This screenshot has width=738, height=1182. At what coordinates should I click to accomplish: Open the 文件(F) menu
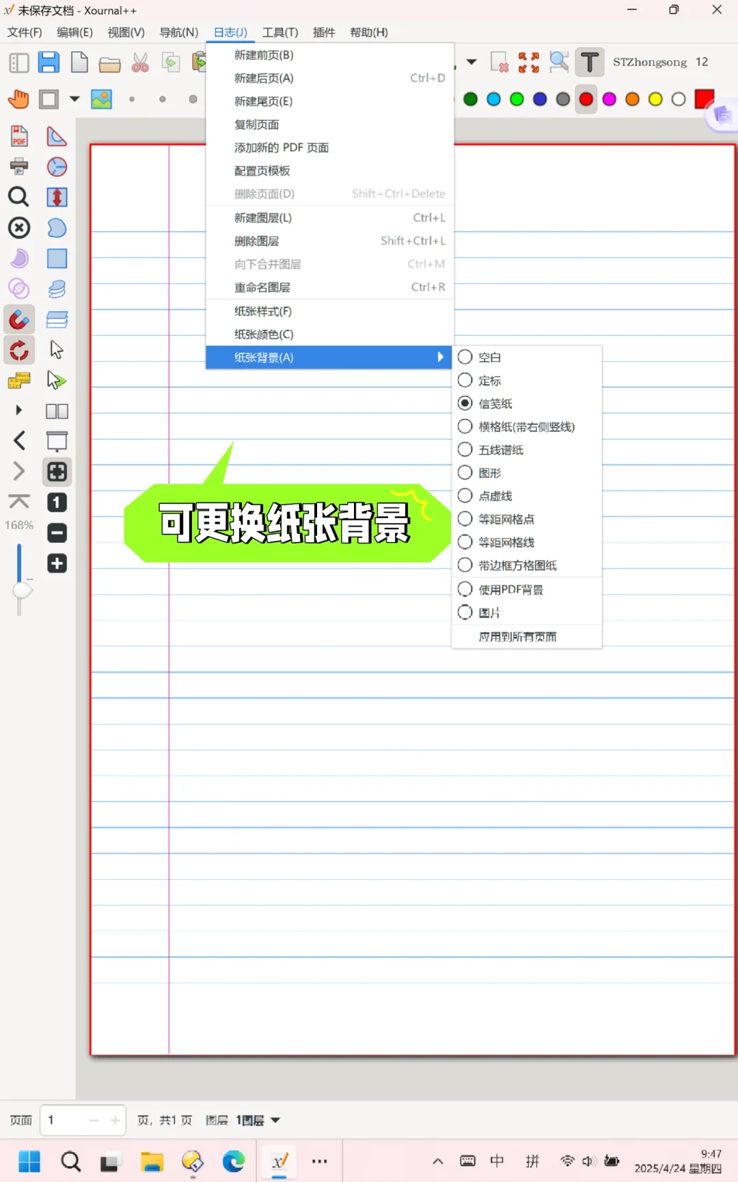pos(25,32)
